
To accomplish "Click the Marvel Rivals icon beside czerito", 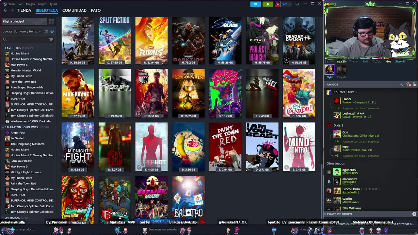I will (329, 200).
